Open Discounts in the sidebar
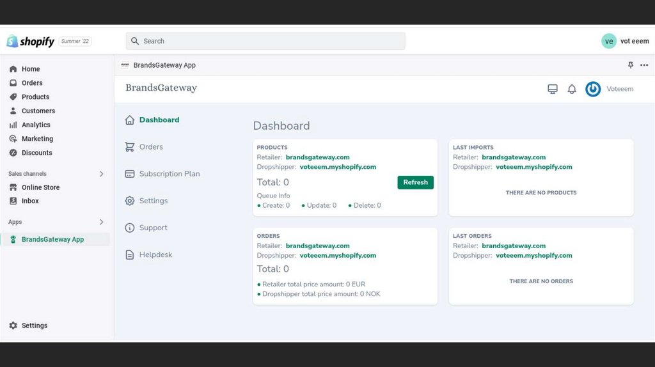The width and height of the screenshot is (655, 367). [36, 153]
